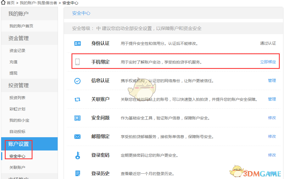Open 我的拍小宝 in sidebar
284x179 pixels.
click(x=19, y=120)
